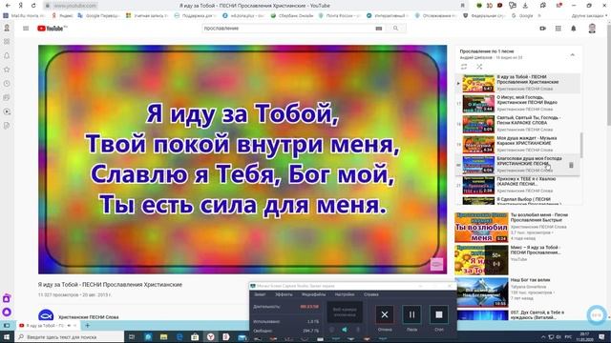The width and height of the screenshot is (611, 343).
Task: Collapse the playlist panel with the chevron
Action: [573, 55]
